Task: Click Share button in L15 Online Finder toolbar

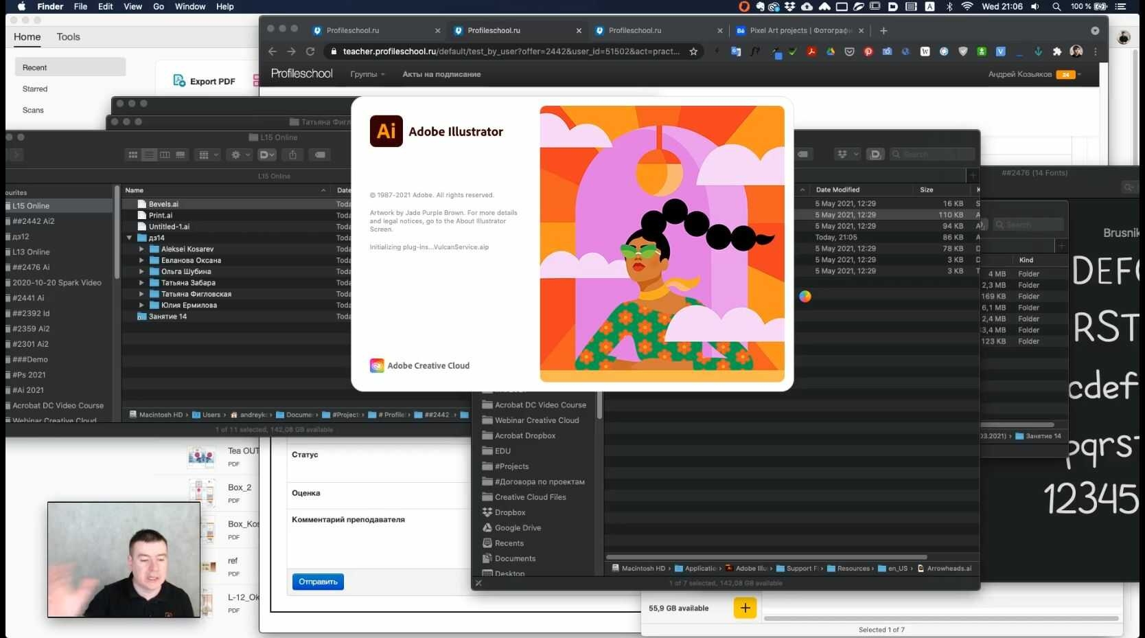Action: coord(293,155)
